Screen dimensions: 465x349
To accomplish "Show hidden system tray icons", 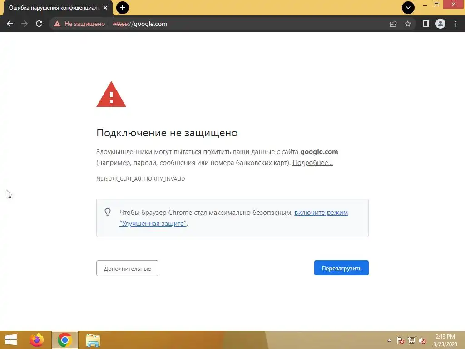I will click(x=389, y=340).
